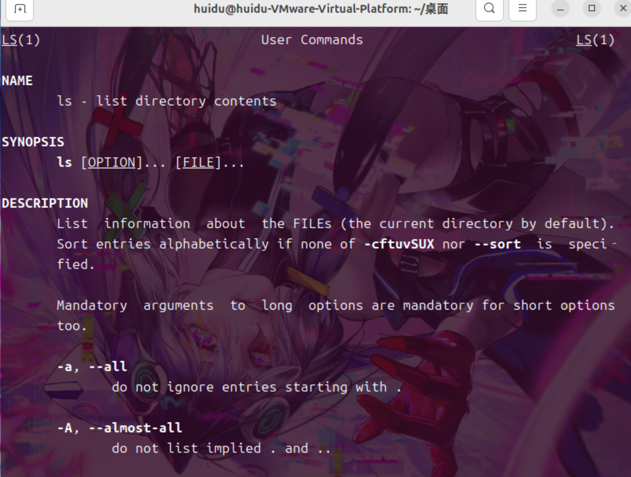Click the line starting 'List information about'
Image resolution: width=631 pixels, height=477 pixels.
tap(336, 224)
